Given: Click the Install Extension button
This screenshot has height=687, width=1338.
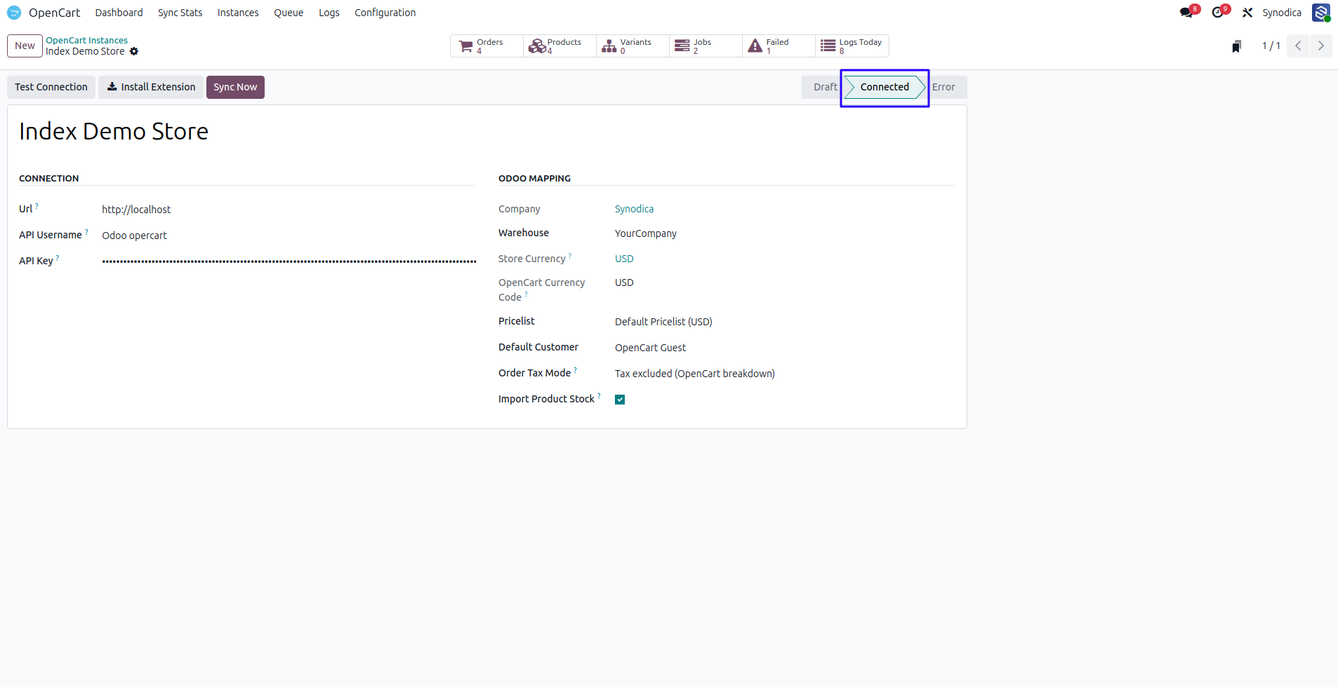Looking at the screenshot, I should click(151, 87).
